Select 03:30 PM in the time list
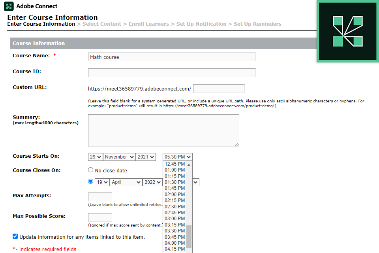This screenshot has width=379, height=253. coord(175,231)
